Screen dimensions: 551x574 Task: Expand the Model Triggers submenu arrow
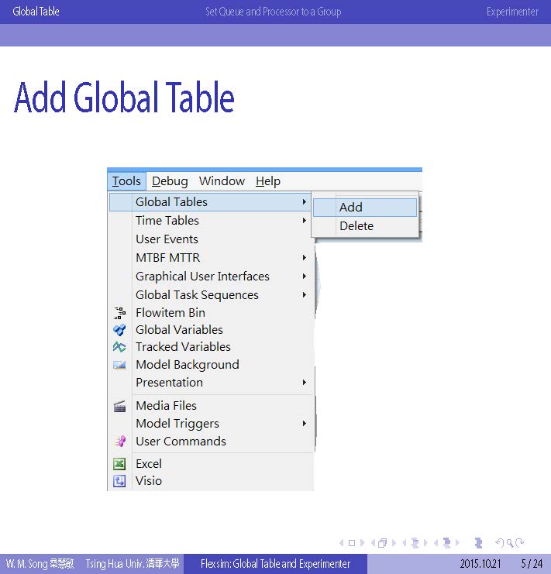tap(305, 424)
